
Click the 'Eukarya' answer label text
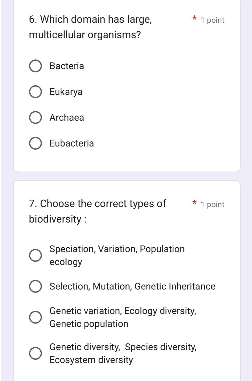tap(66, 92)
